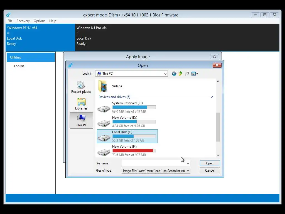Click the '4.34 GB free of 9.76 GB' text
285x214 pixels.
129,126
